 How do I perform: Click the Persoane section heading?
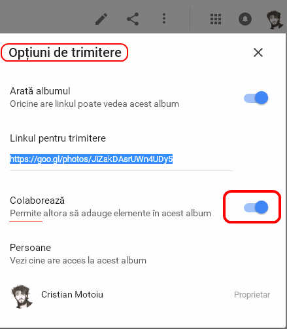coord(30,248)
